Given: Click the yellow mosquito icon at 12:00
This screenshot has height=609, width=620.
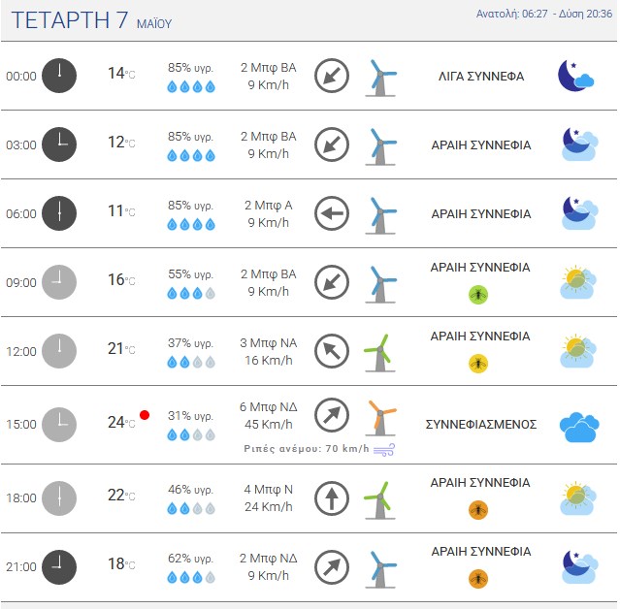Looking at the screenshot, I should point(478,364).
